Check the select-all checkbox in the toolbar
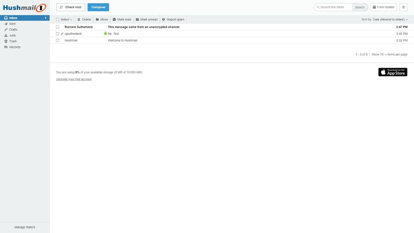The height and width of the screenshot is (233, 414). [57, 19]
